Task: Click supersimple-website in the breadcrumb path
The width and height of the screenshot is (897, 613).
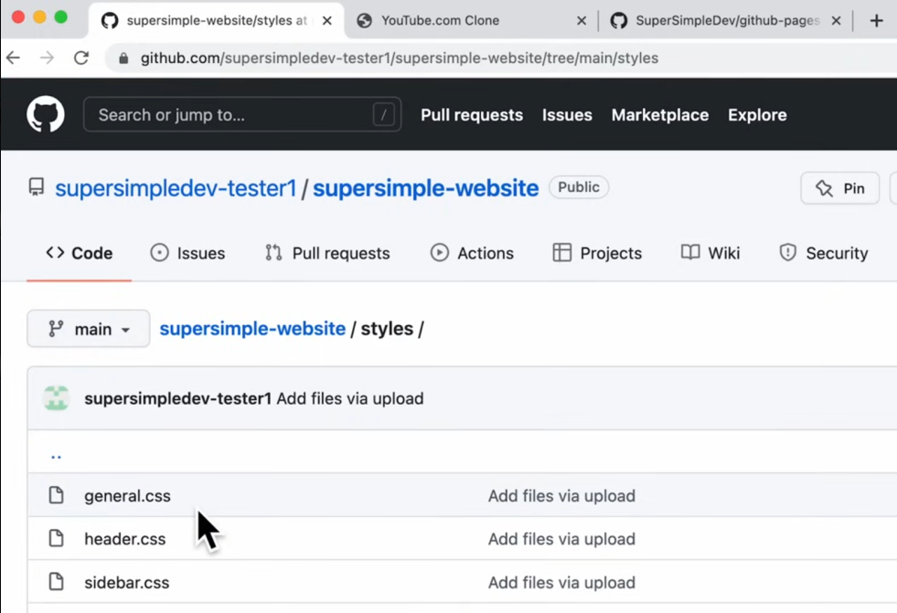Action: (x=252, y=329)
